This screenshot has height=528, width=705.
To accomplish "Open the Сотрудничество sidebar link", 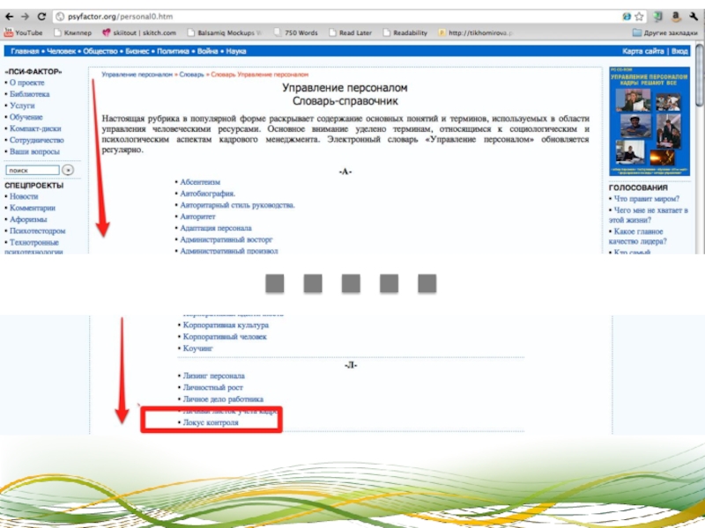I will [x=37, y=140].
